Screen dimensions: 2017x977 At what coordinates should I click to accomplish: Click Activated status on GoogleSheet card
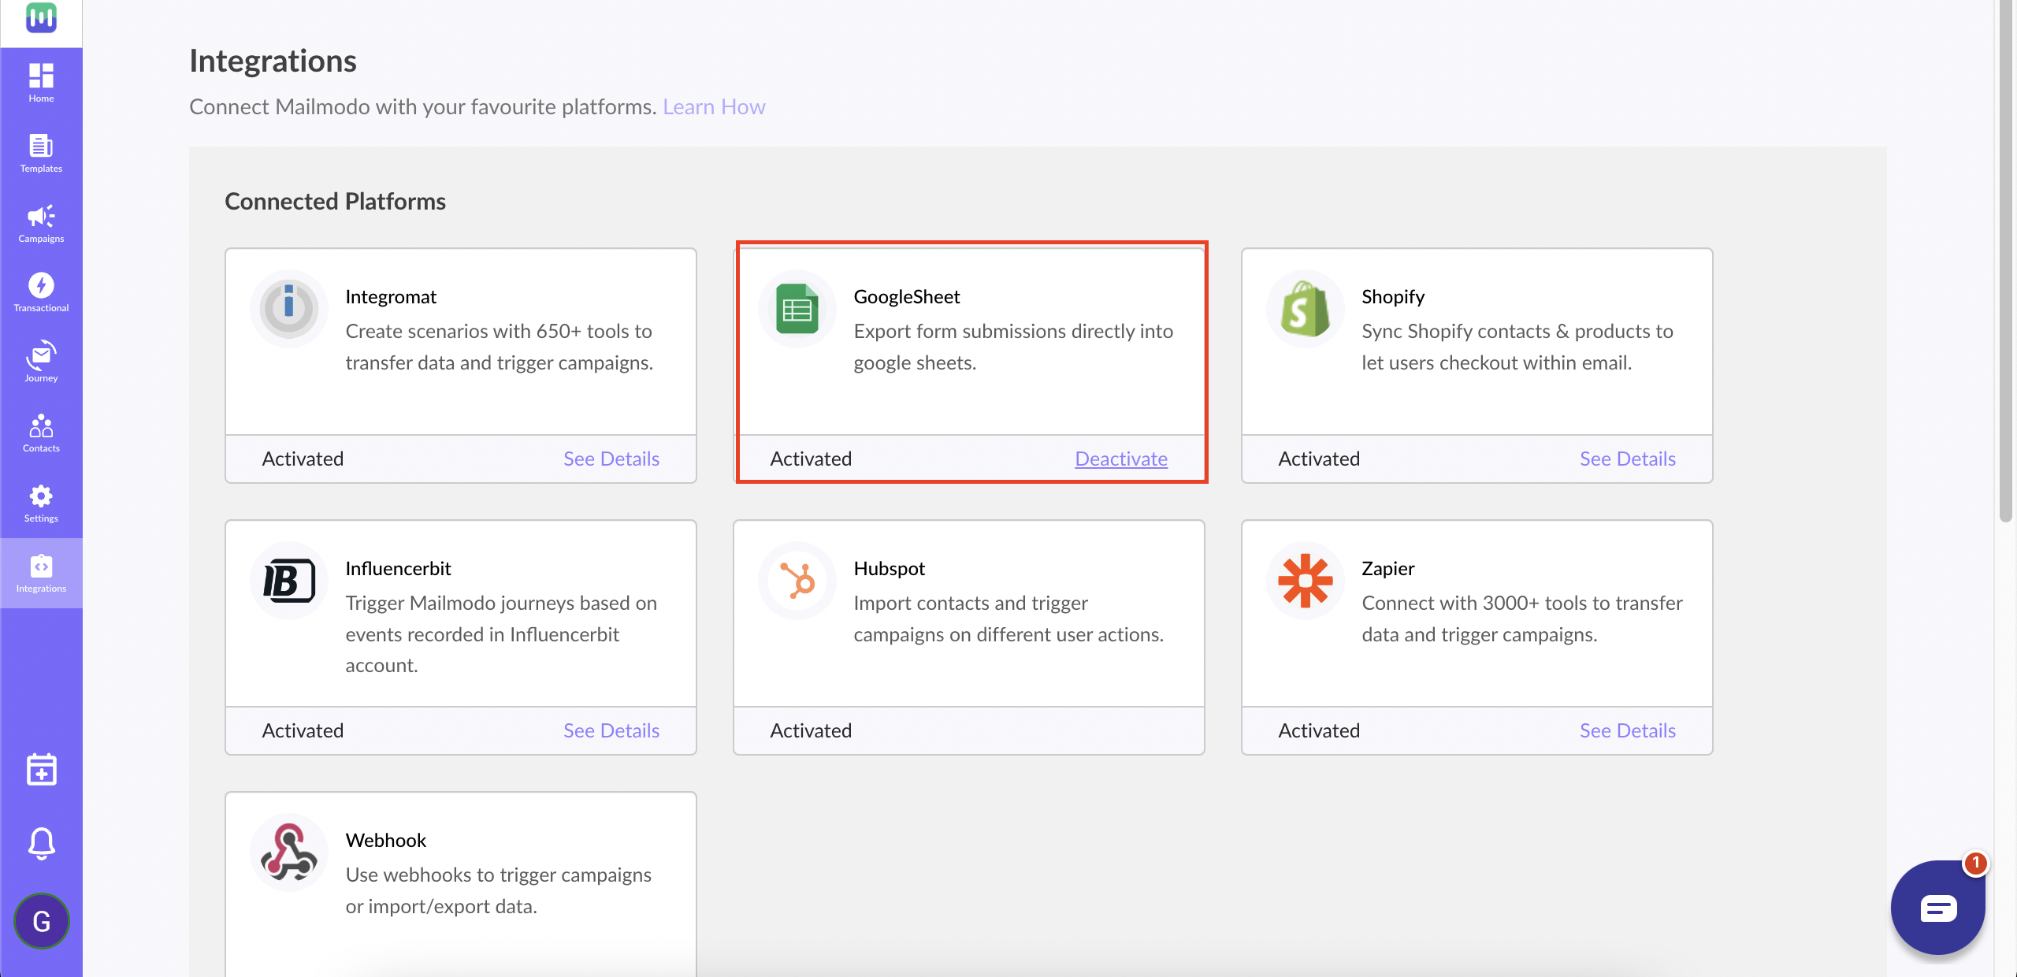(811, 459)
